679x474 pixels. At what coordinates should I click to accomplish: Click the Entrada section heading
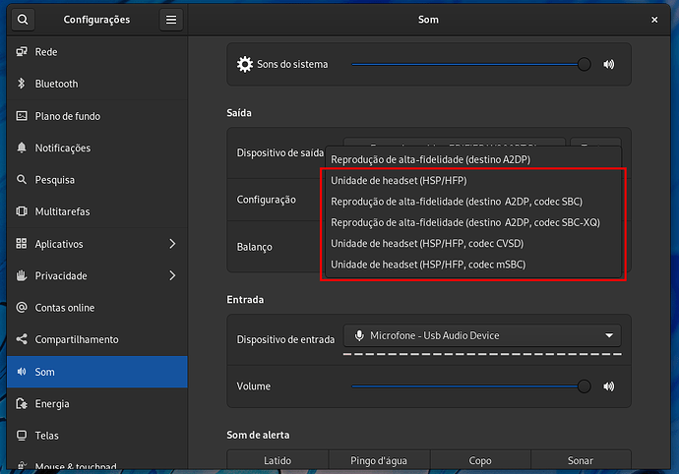[245, 300]
